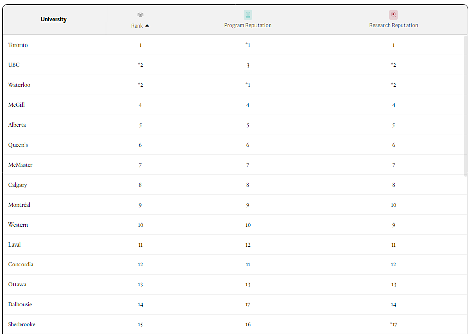Screen dimensions: 470x334
Task: Click McGill's Research Reputation value 4
Action: [x=394, y=105]
